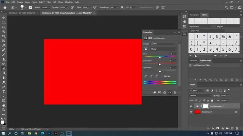The width and height of the screenshot is (243, 136).
Task: Select the Eyedropper tool in the toolbox
Action: (3, 45)
